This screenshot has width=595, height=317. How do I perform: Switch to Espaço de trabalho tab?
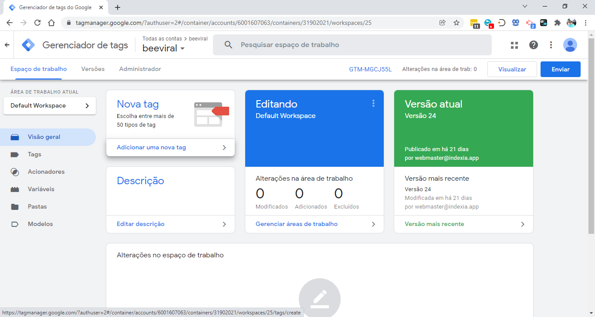point(39,69)
